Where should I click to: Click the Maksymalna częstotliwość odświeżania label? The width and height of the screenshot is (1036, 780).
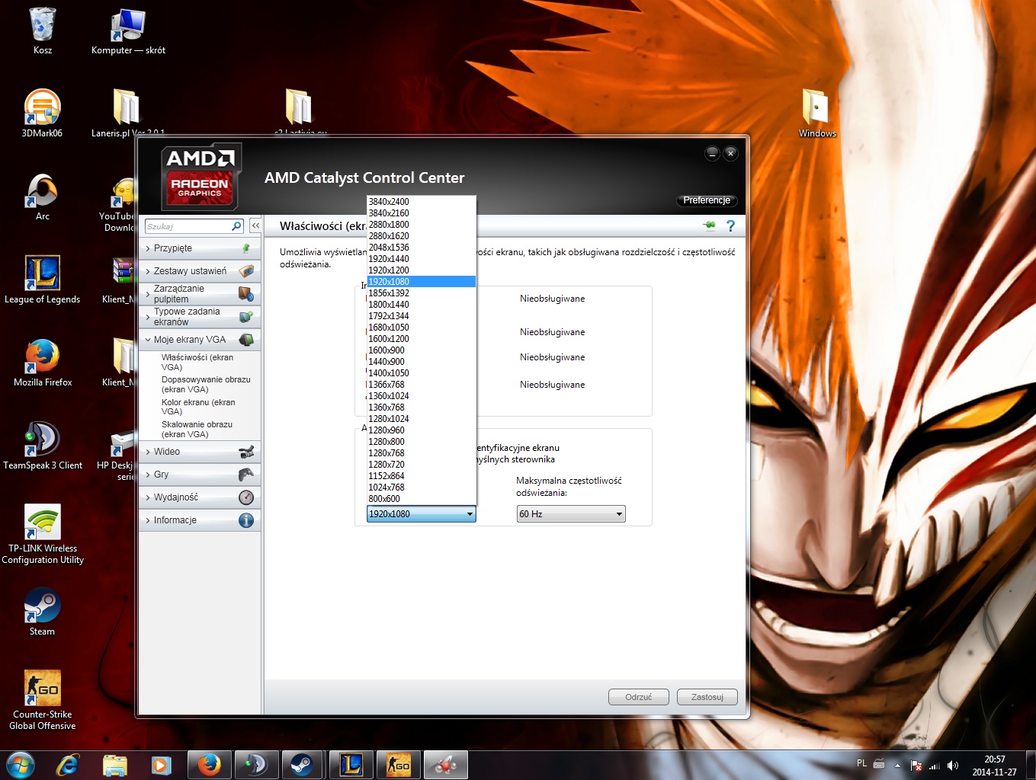569,487
